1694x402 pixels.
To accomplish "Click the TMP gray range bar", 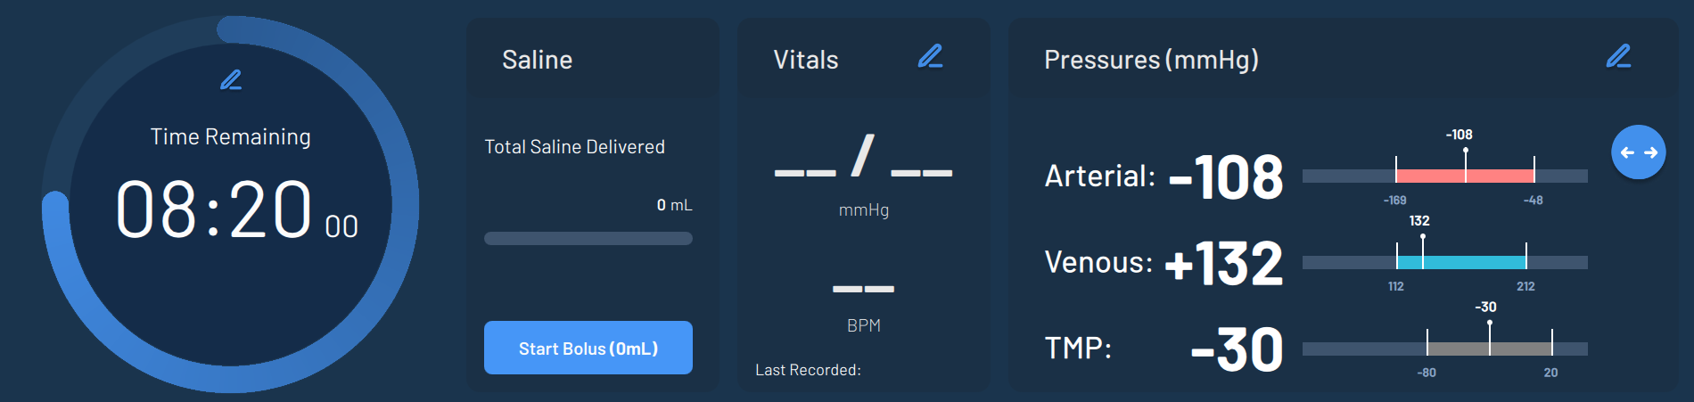I will coord(1489,349).
